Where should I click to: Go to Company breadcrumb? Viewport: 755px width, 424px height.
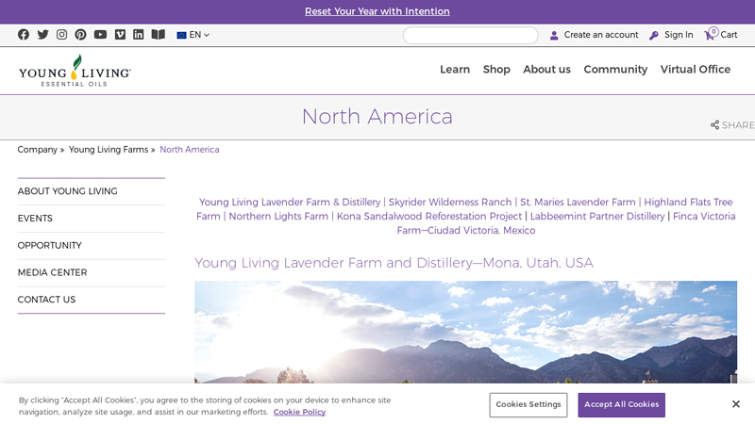pos(37,150)
